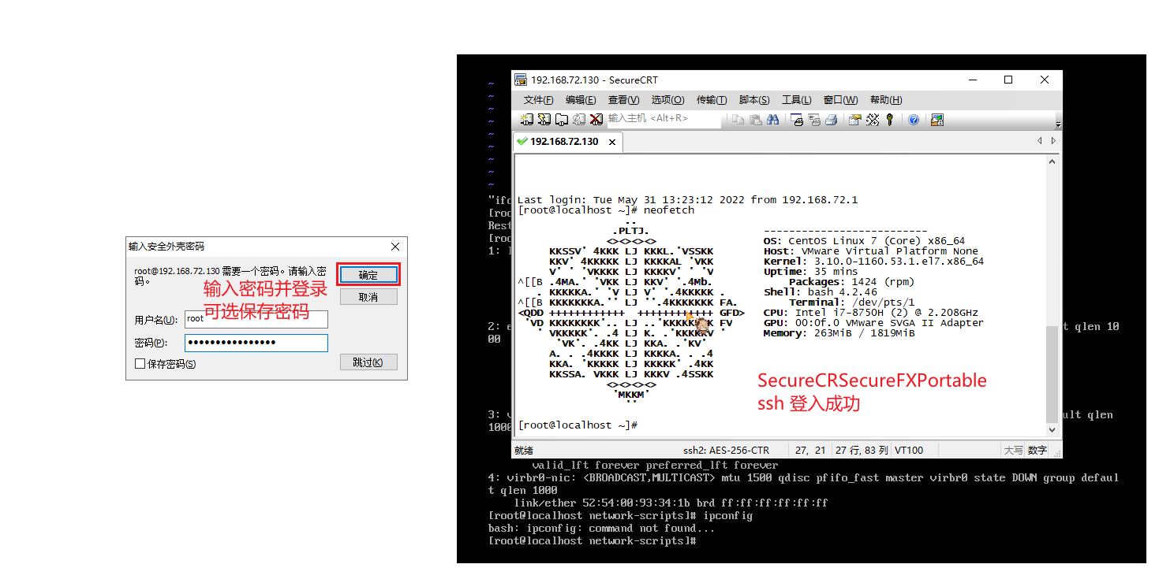Screen dimensions: 1159x579
Task: Open the 工具(L) menu
Action: (796, 100)
